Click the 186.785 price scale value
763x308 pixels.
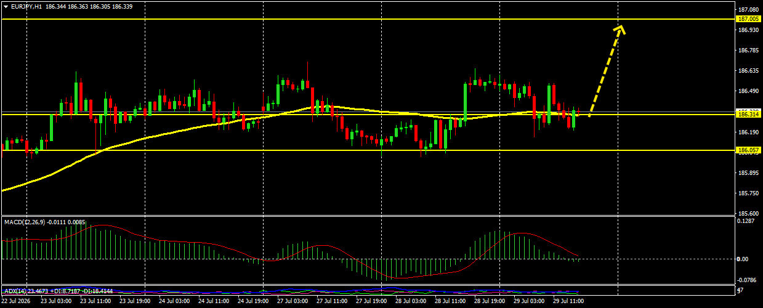[748, 51]
